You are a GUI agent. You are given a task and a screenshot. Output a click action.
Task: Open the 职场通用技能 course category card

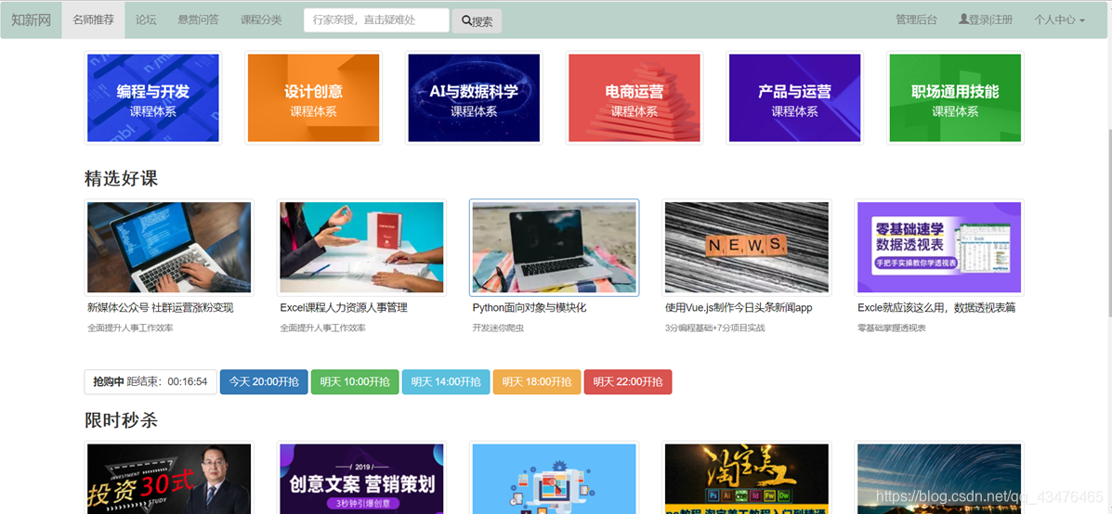click(x=955, y=97)
